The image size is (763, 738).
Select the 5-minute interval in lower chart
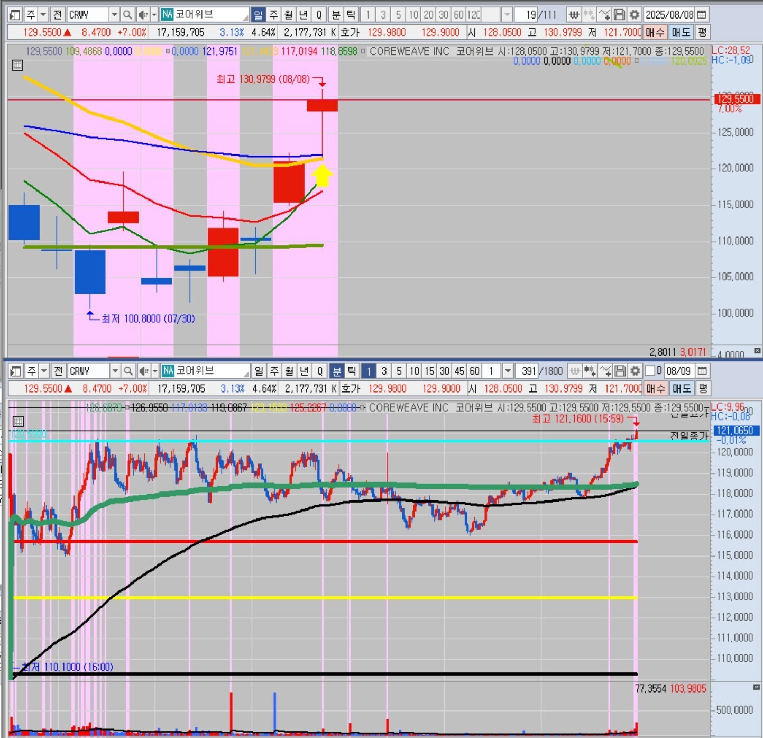click(x=399, y=371)
